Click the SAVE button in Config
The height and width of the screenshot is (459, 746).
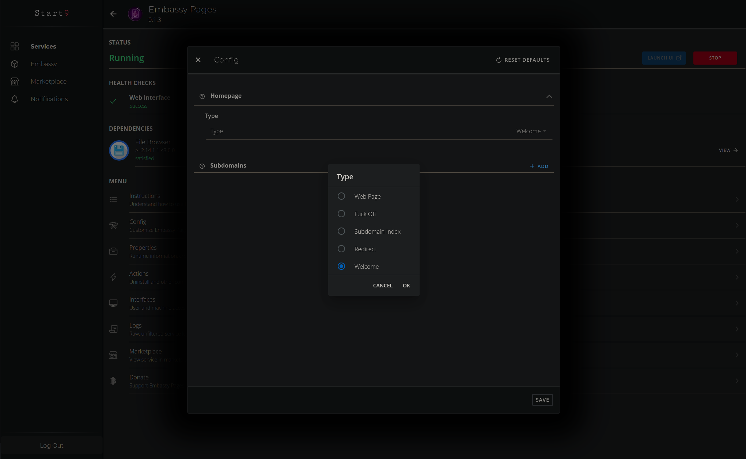pos(542,400)
